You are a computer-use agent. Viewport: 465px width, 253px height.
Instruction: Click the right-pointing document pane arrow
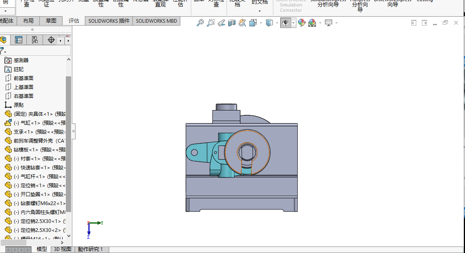click(x=424, y=23)
